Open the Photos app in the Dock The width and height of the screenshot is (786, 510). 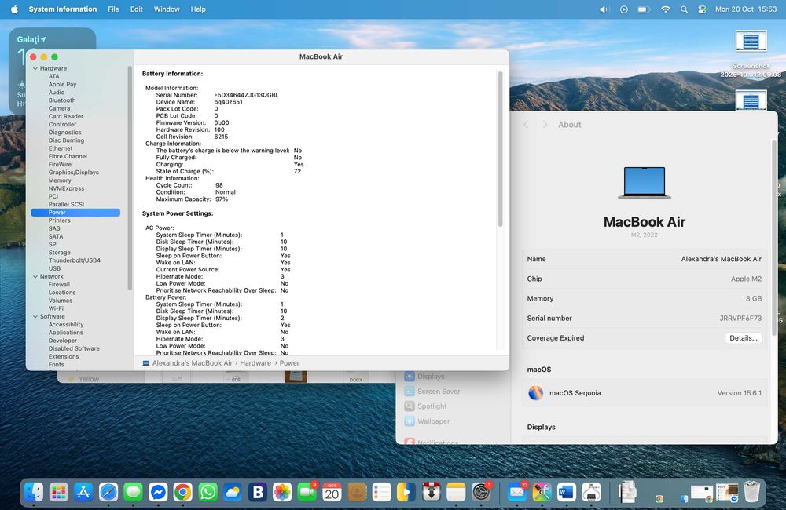point(282,492)
